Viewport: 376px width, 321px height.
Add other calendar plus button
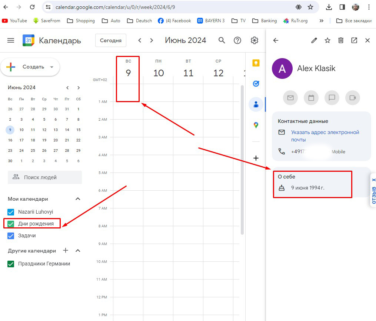pos(66,251)
